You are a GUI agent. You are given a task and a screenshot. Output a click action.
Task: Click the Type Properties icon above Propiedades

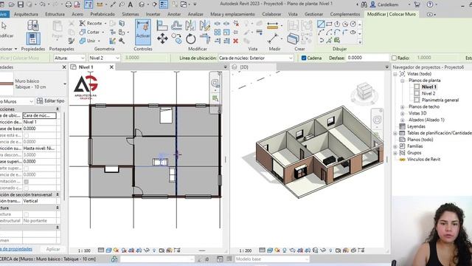(x=33, y=25)
